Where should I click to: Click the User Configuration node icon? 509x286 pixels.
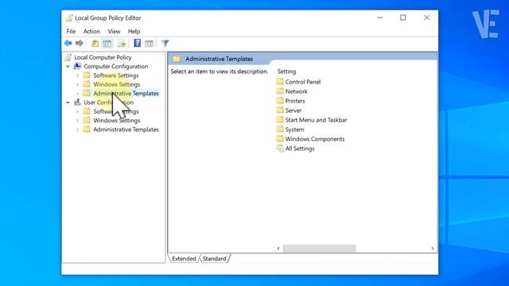tap(77, 102)
